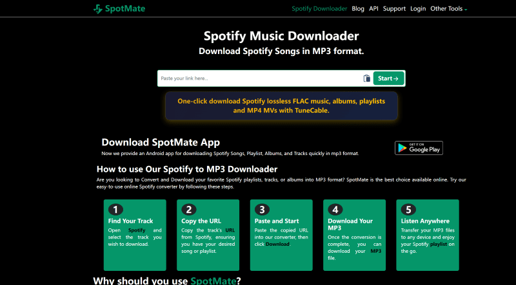Click Download Spotify Songs in MP3 subtitle
The image size is (516, 285).
pyautogui.click(x=281, y=51)
